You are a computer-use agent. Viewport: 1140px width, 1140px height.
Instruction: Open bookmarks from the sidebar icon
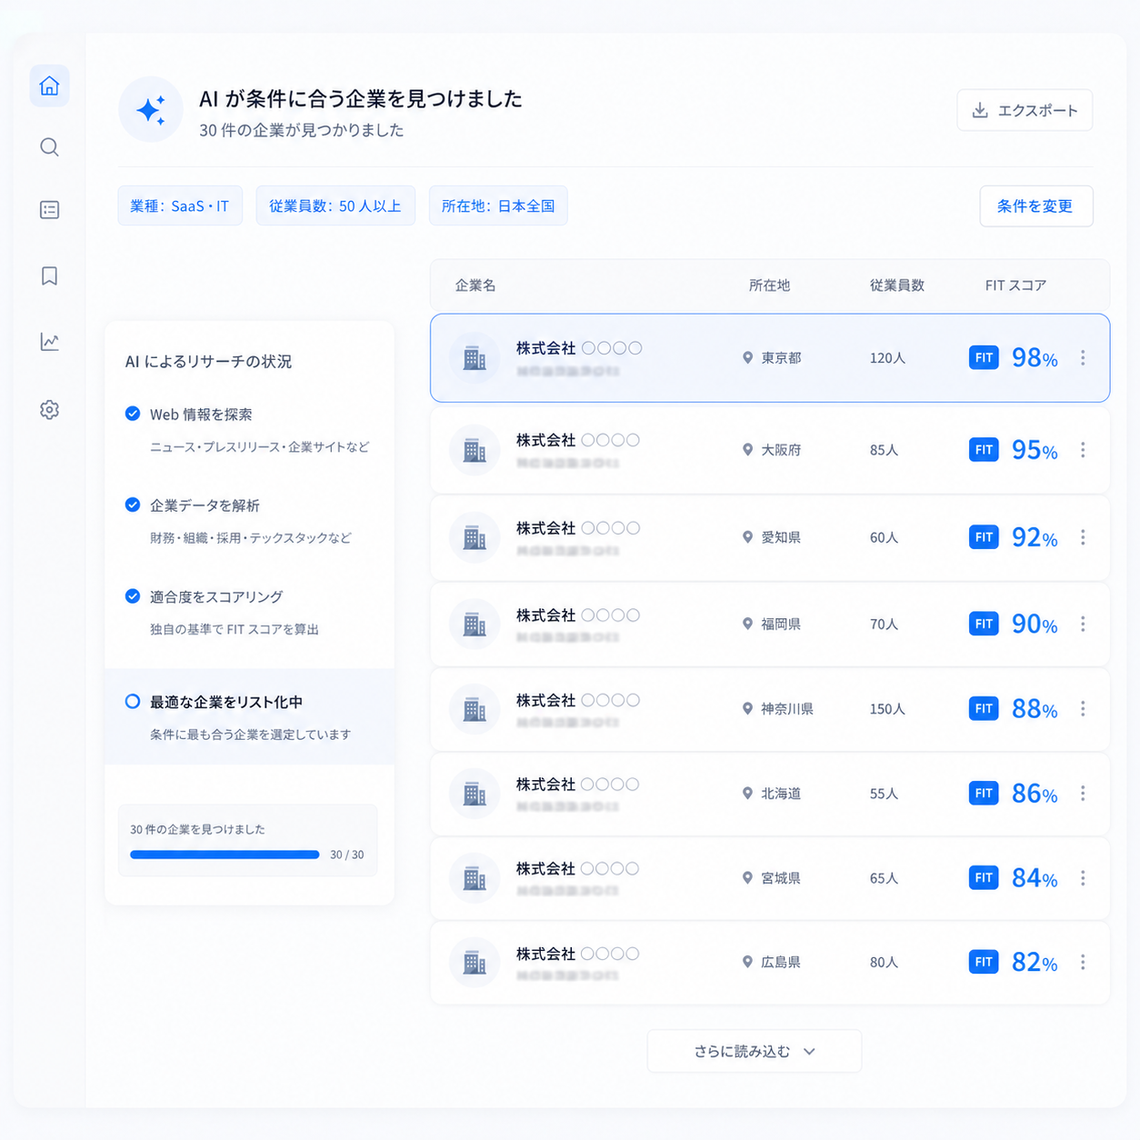[x=49, y=276]
